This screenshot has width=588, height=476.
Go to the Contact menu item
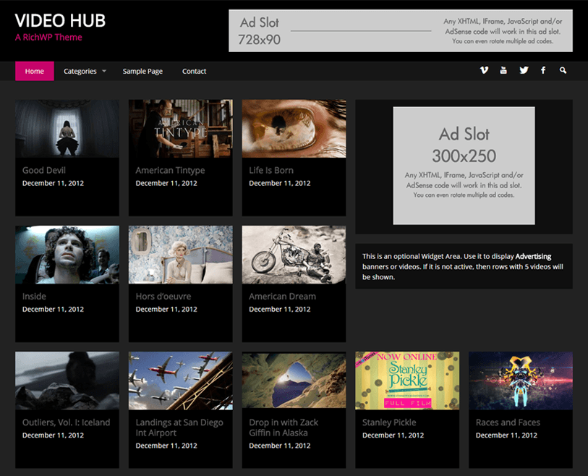[x=194, y=71]
